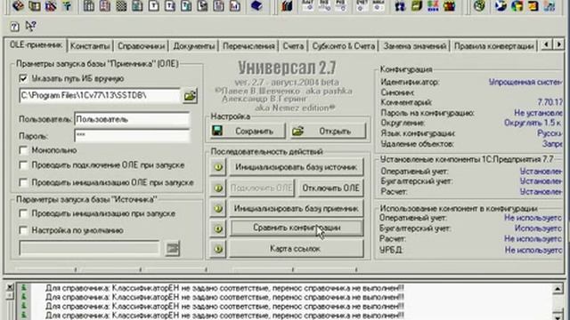Click the blue book toolbar icon
570x320 pixels.
[x=256, y=5]
